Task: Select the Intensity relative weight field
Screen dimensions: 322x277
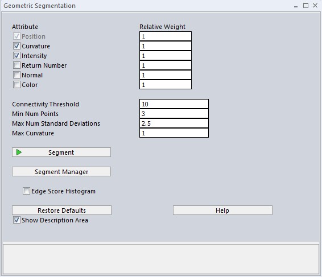Action: pyautogui.click(x=166, y=56)
